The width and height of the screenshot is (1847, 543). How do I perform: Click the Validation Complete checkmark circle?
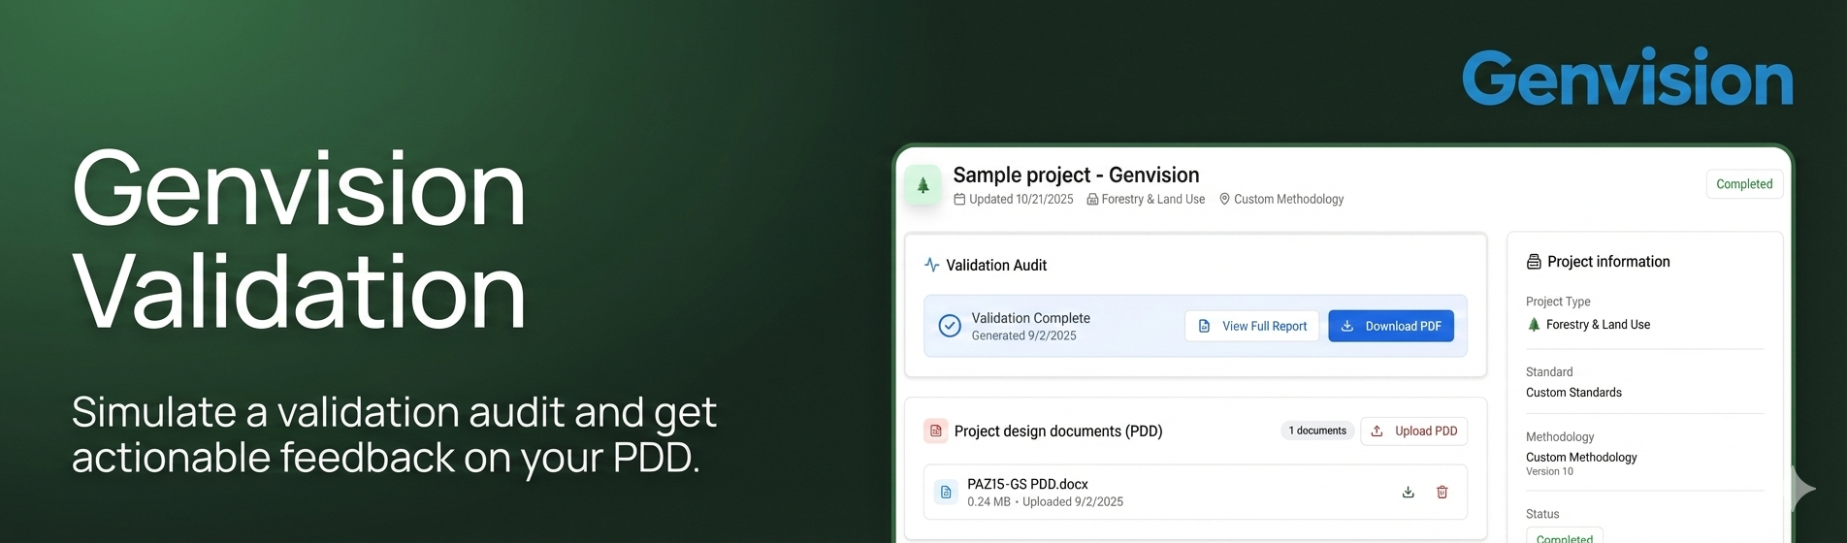coord(950,326)
